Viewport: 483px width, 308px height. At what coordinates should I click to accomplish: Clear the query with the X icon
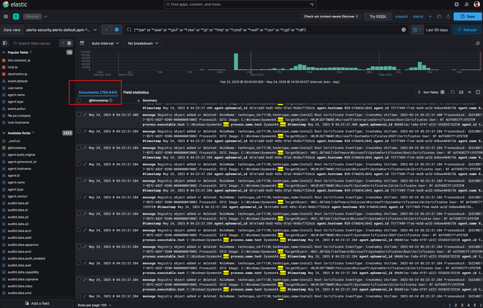click(x=404, y=30)
